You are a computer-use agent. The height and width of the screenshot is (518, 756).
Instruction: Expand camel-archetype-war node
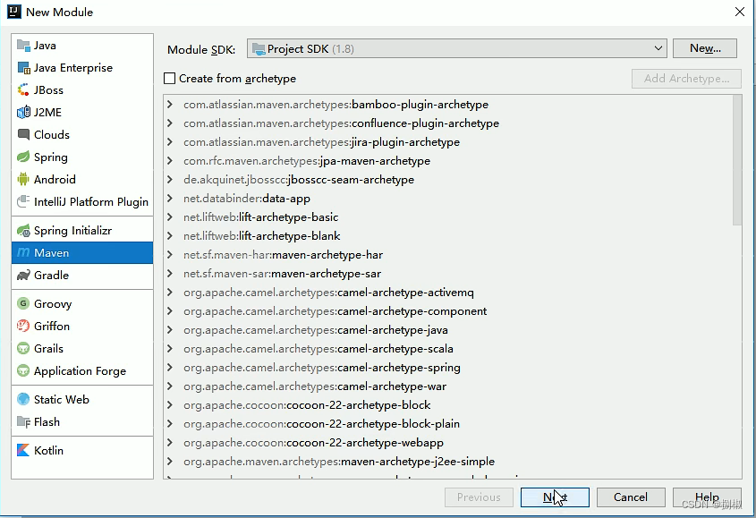pos(170,386)
